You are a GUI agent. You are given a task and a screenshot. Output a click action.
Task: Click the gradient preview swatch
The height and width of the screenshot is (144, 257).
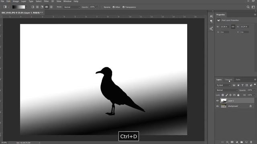click(18, 7)
